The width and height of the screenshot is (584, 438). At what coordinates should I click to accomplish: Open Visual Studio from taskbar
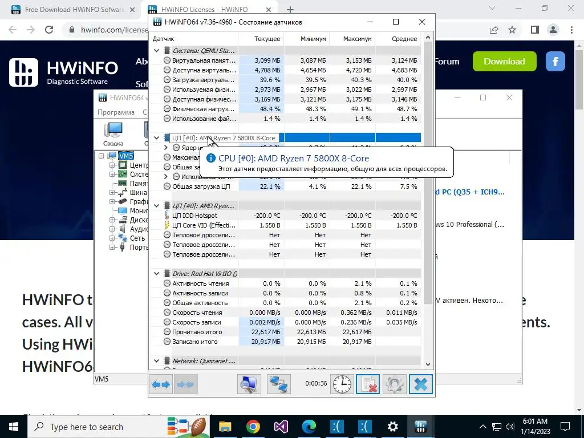tap(281, 427)
